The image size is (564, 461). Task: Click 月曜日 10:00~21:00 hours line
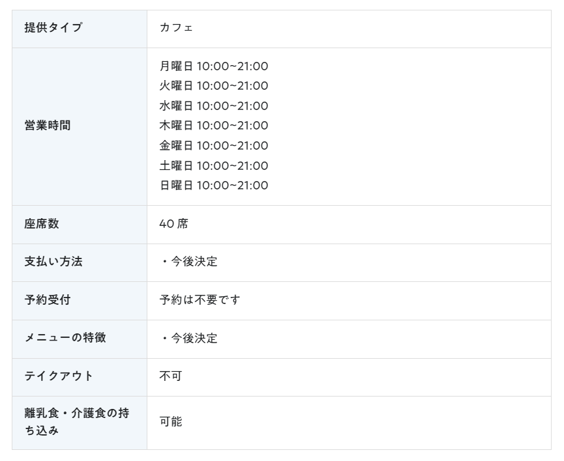214,66
